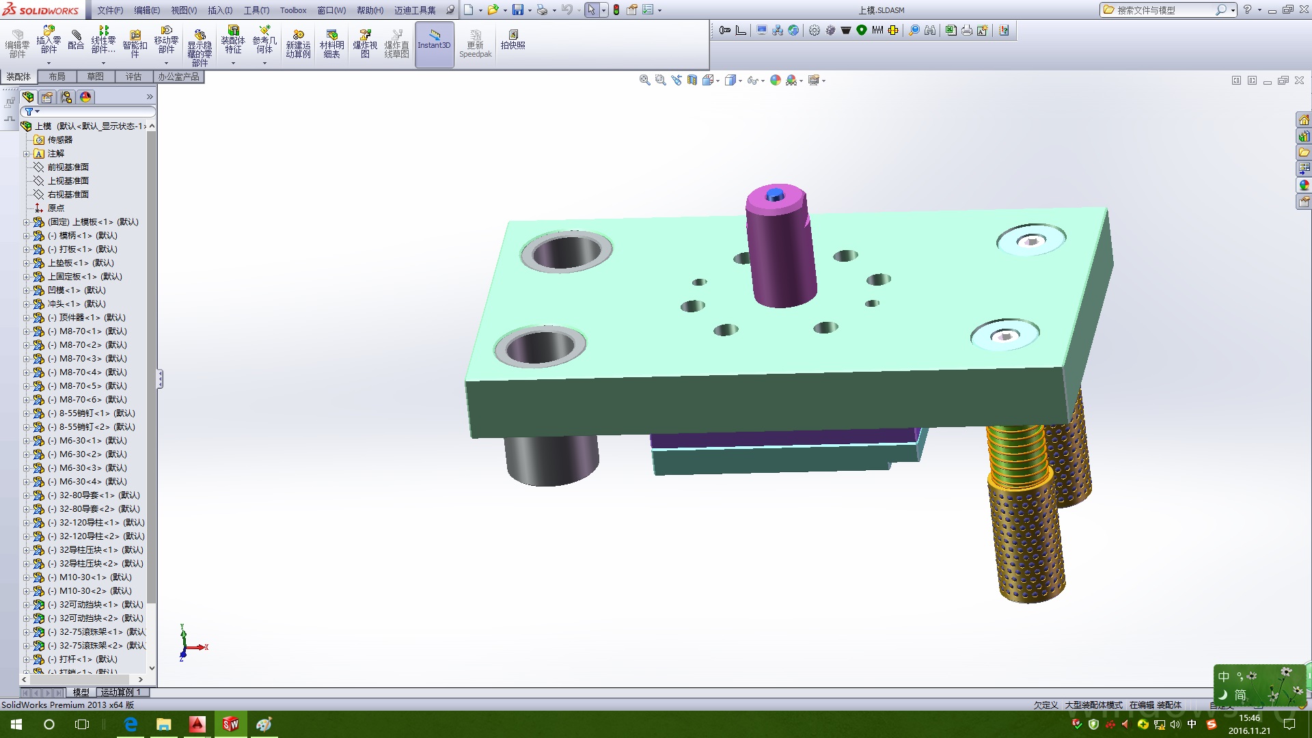Open the 装配体特征 dropdown arrow
1312x738 pixels.
[x=233, y=64]
